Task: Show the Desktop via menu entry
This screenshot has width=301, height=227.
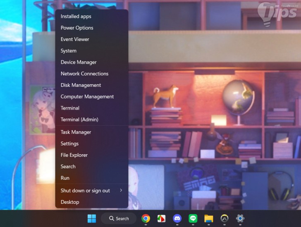Action: 92,202
